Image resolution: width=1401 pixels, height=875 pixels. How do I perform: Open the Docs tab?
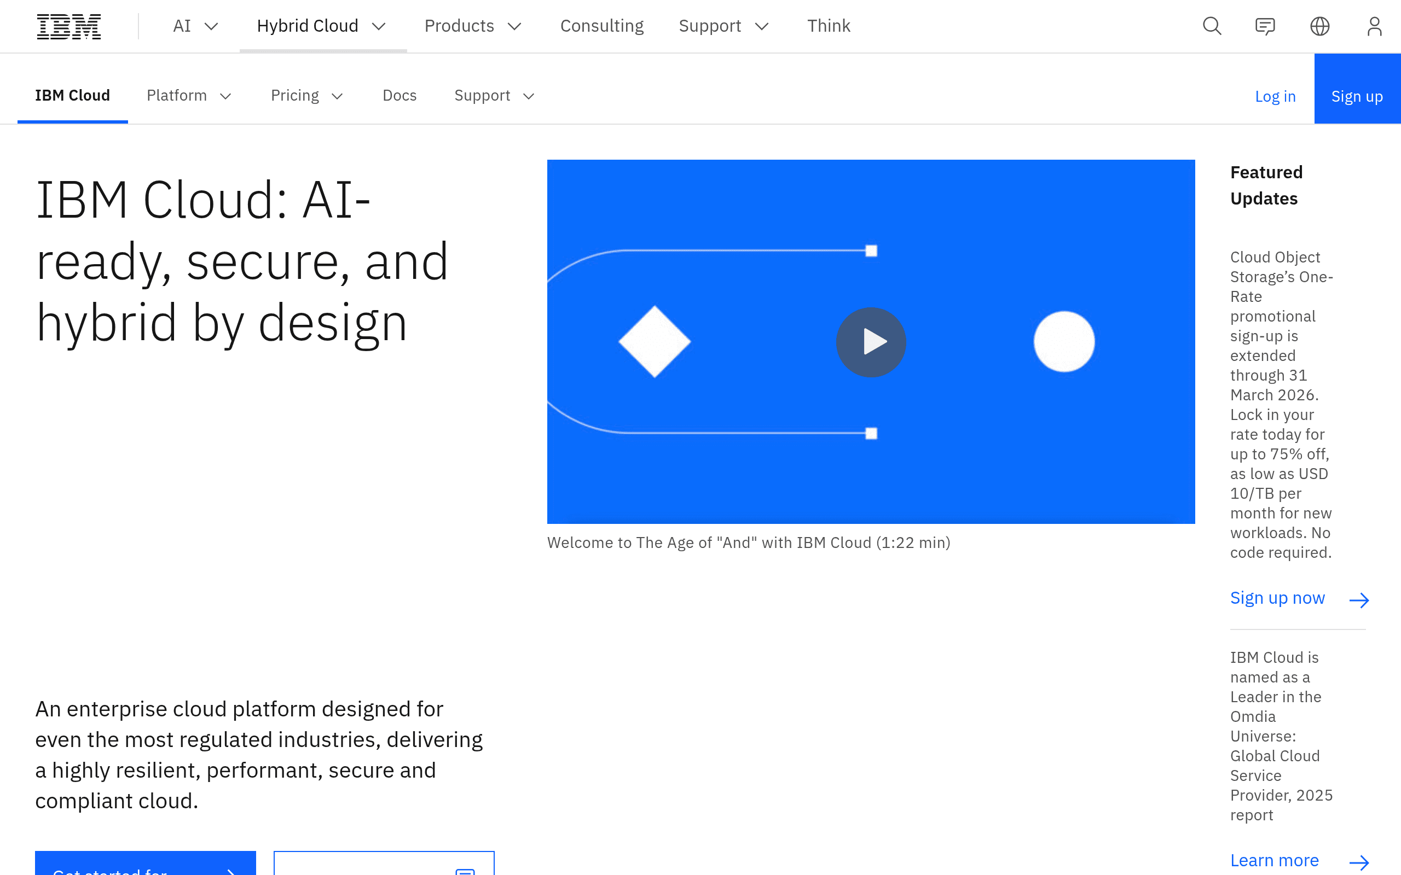point(400,96)
